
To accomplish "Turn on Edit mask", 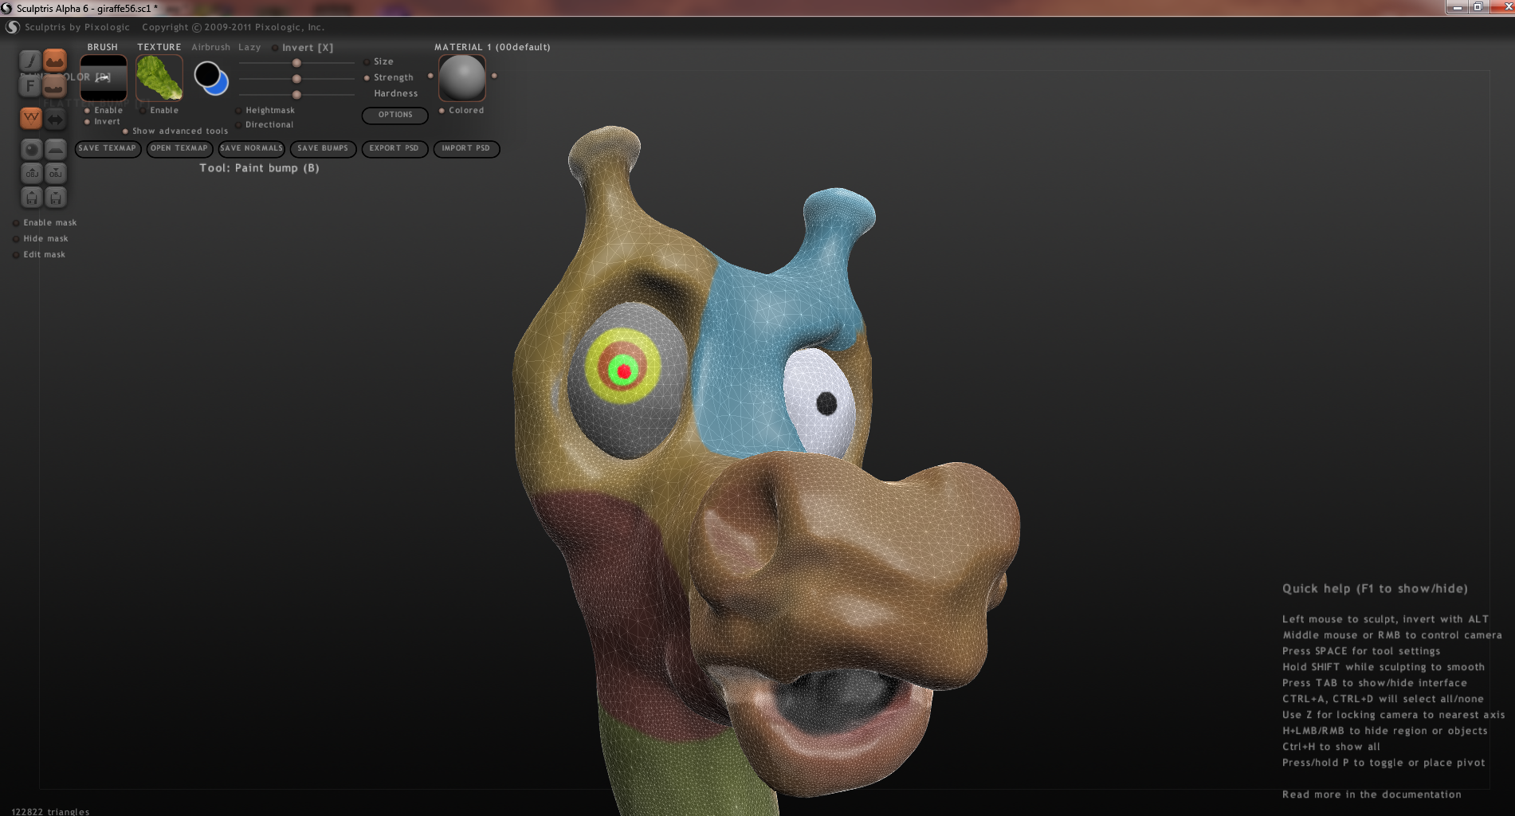I will tap(39, 255).
